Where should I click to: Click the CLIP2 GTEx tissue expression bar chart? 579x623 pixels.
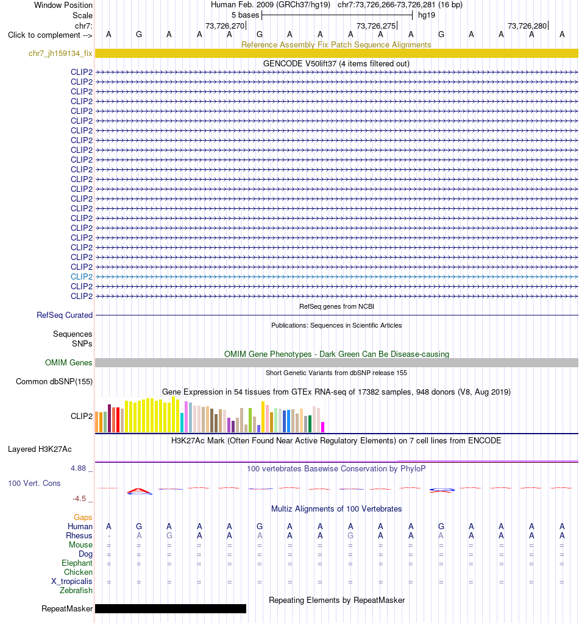210,414
